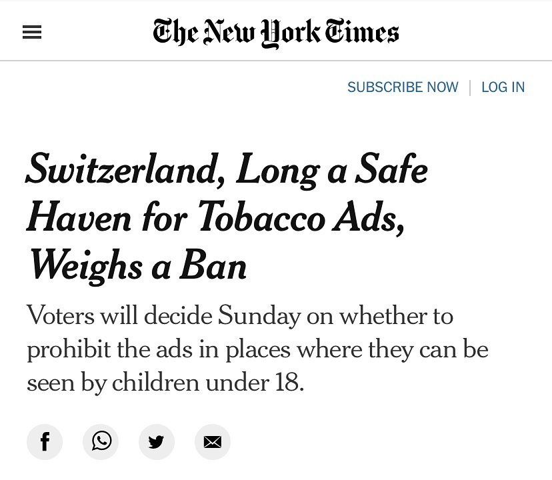Click 'prohibit the ads' summary text
Image resolution: width=552 pixels, height=480 pixels.
point(110,351)
